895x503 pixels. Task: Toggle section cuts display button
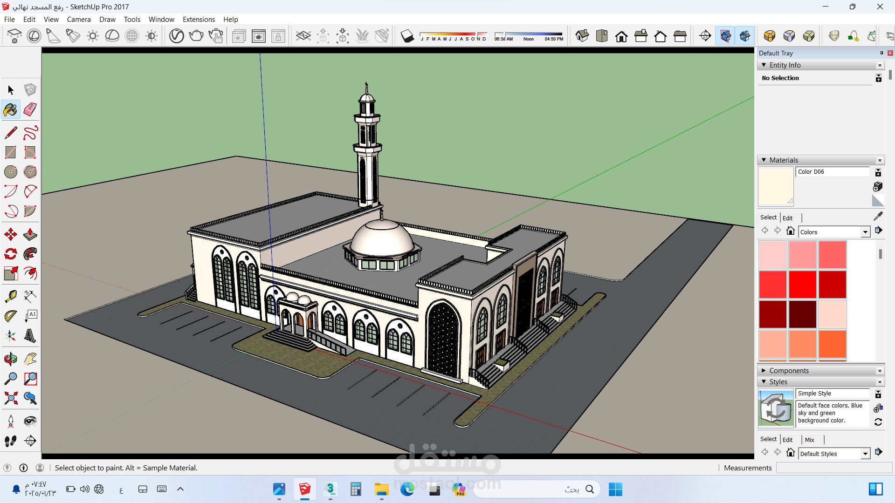tap(744, 36)
